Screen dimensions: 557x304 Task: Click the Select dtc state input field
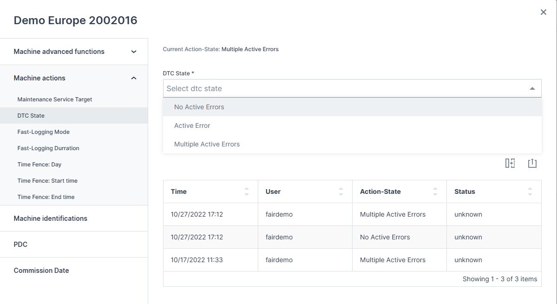pyautogui.click(x=344, y=88)
